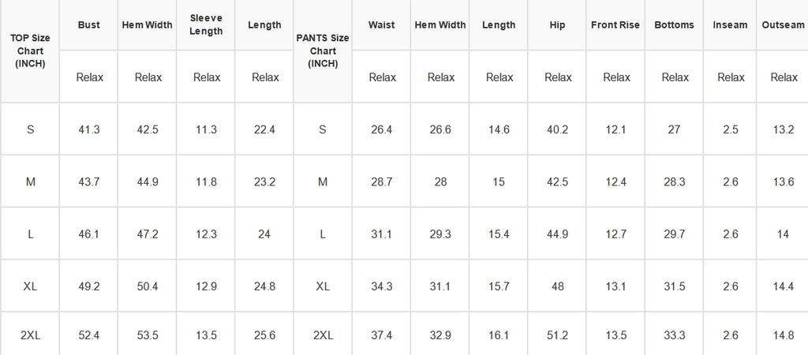
Task: Click the Bottoms column header
Action: pos(674,24)
